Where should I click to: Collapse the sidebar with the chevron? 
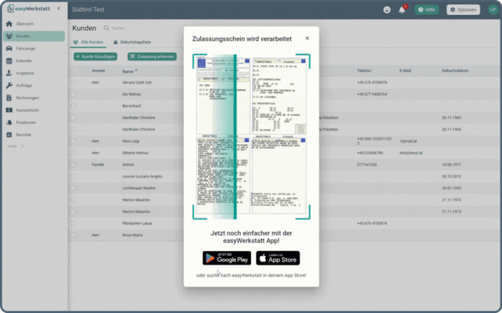pyautogui.click(x=58, y=8)
